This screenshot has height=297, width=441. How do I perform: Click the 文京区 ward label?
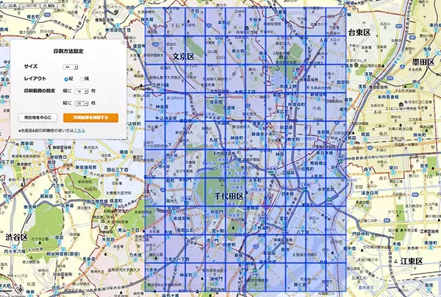183,57
